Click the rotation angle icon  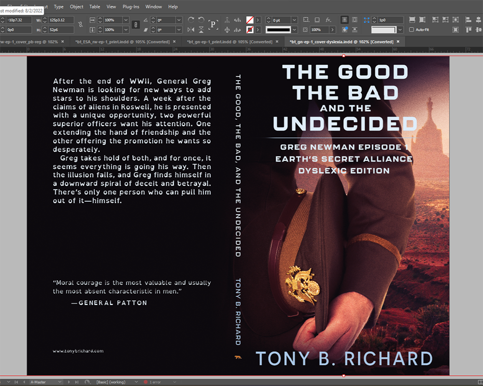146,20
